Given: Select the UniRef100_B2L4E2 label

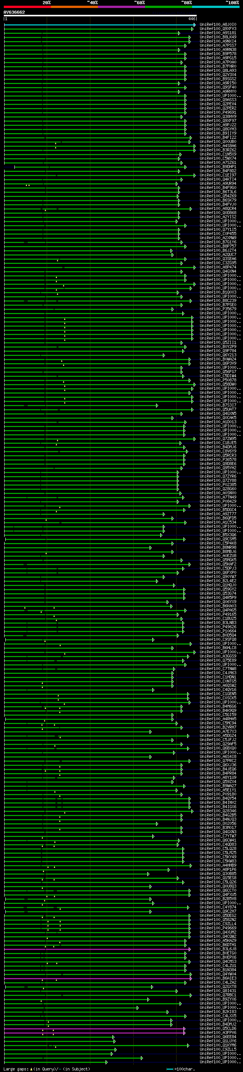Looking at the screenshot, I should point(218,581).
